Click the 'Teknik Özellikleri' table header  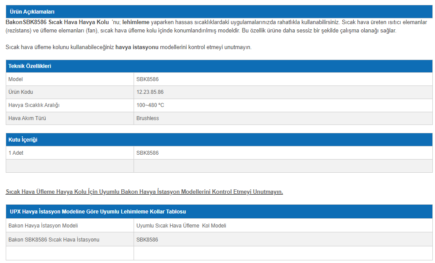click(x=219, y=66)
